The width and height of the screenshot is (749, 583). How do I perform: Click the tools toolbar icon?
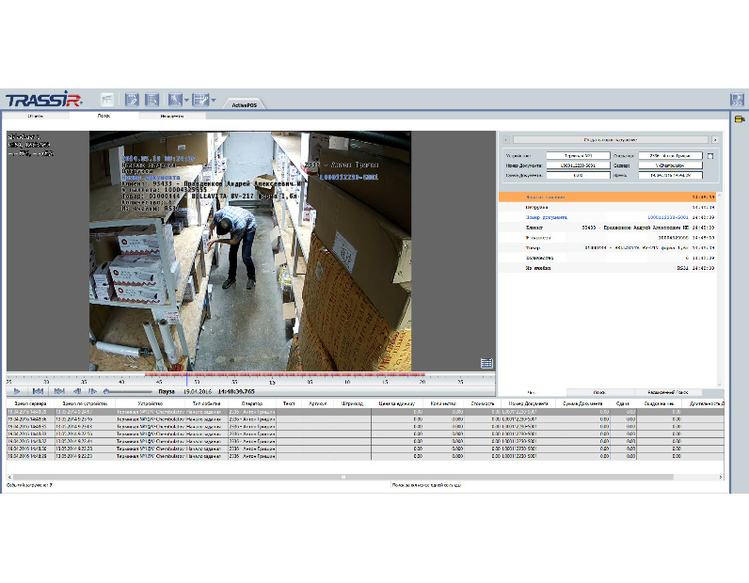(x=175, y=100)
